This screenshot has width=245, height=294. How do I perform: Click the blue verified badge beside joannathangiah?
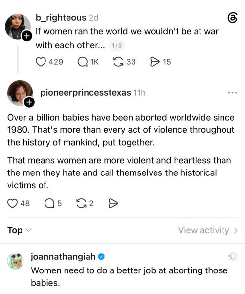[x=101, y=256]
